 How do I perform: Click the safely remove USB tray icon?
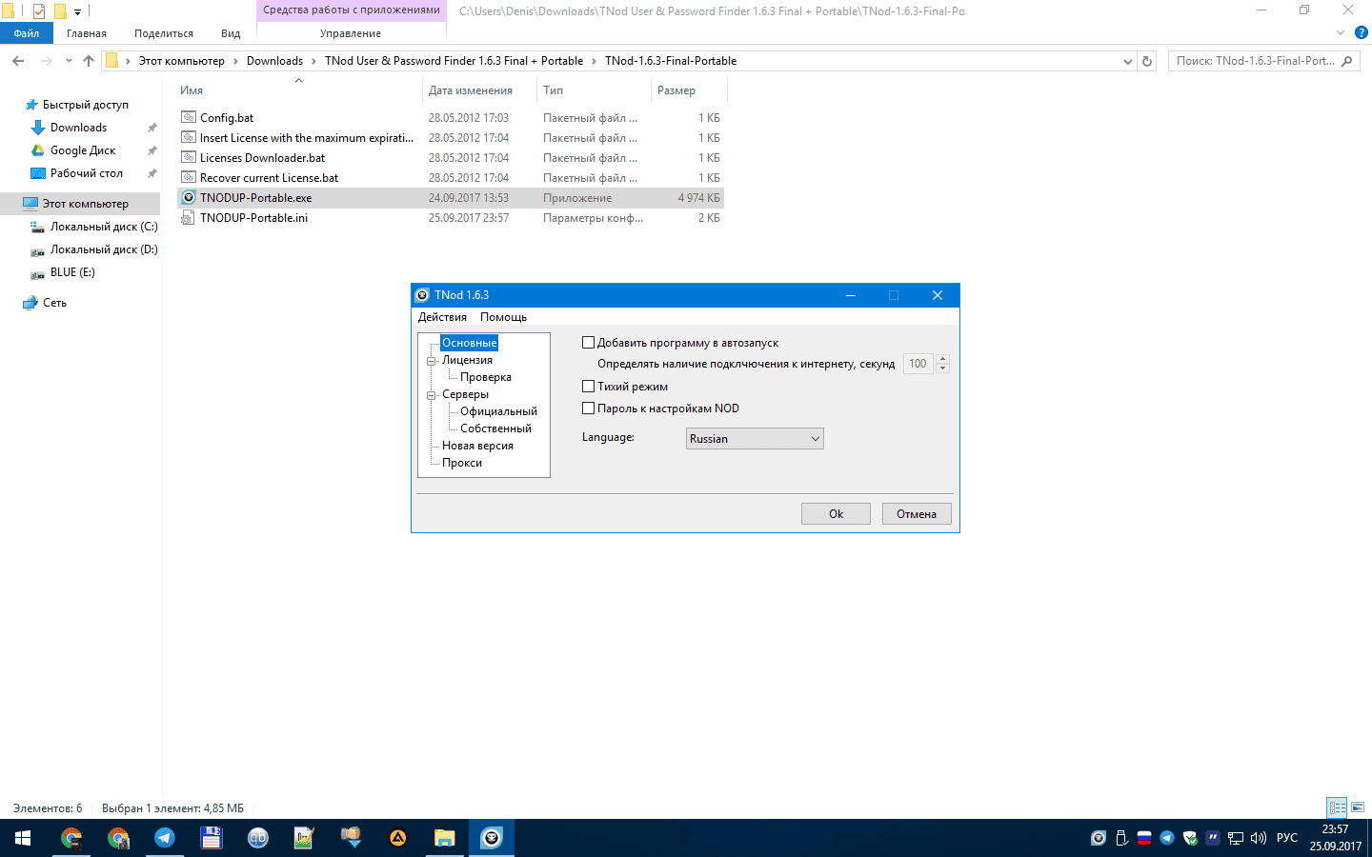click(1121, 838)
